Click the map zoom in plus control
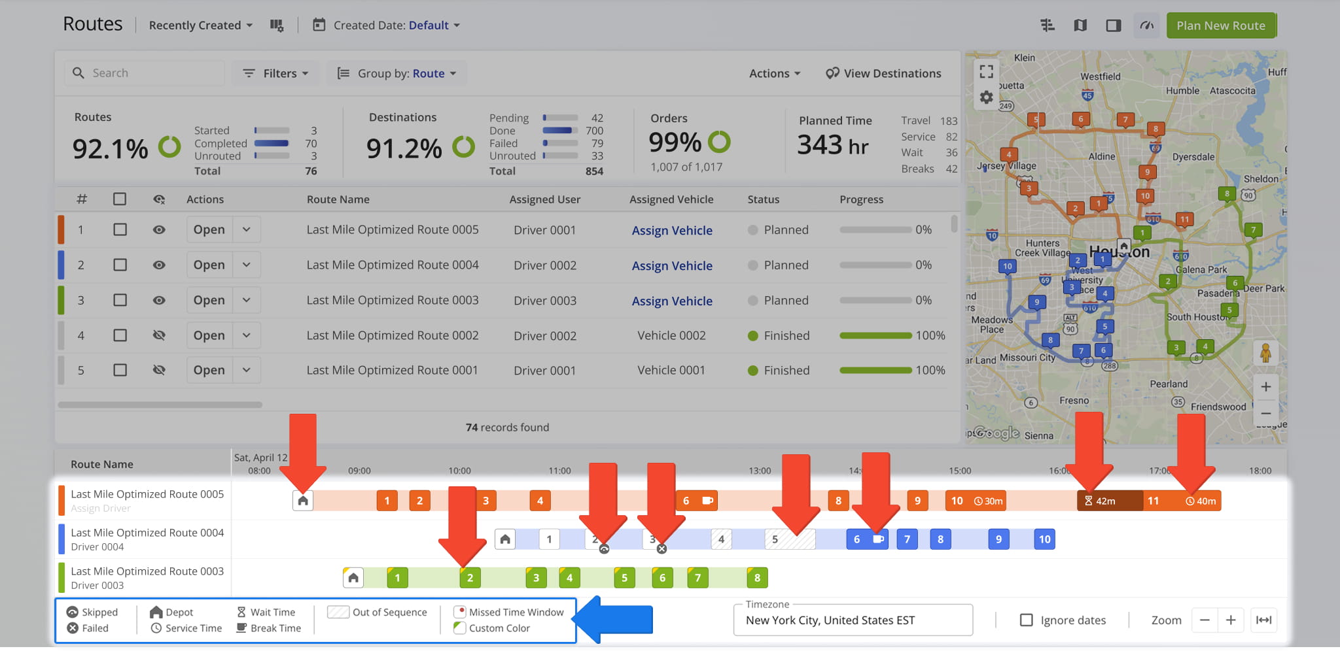The width and height of the screenshot is (1340, 653). click(x=1267, y=386)
